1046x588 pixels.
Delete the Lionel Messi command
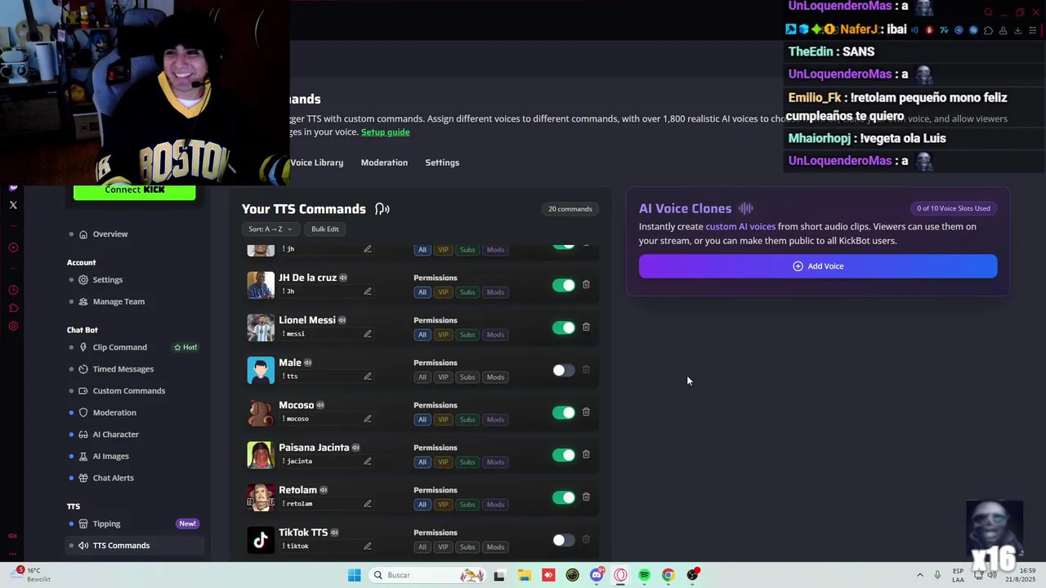[x=586, y=327]
